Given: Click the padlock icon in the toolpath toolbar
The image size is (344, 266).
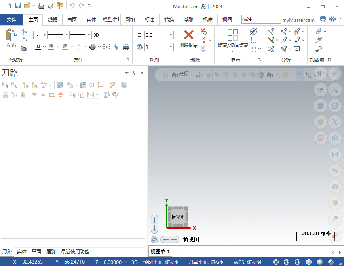Looking at the screenshot, I should [x=5, y=95].
